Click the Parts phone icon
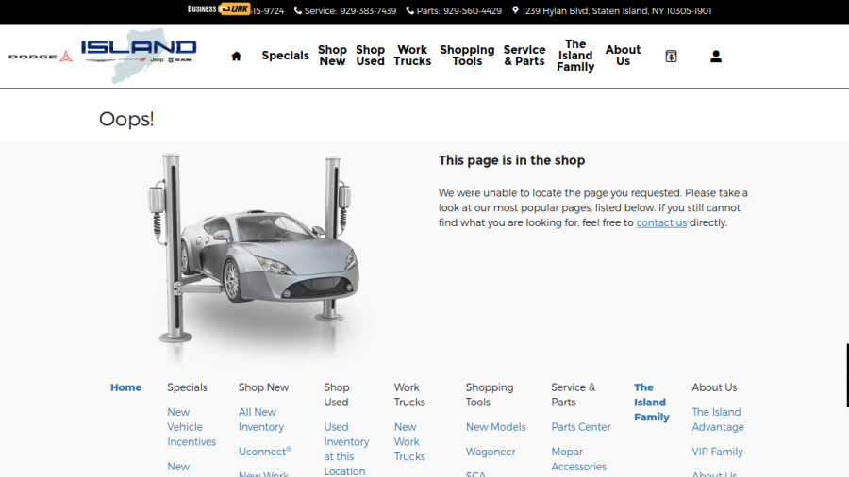Image resolution: width=849 pixels, height=477 pixels. tap(410, 10)
